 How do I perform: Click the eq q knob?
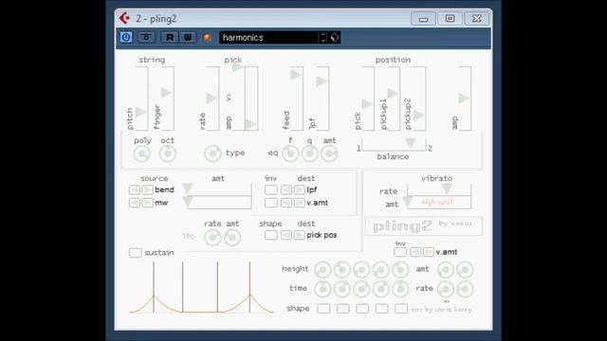pyautogui.click(x=310, y=153)
